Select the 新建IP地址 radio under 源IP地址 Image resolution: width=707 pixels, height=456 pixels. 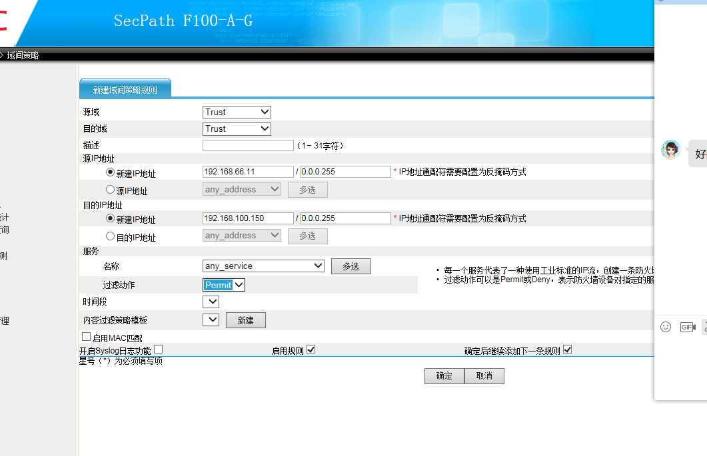pos(110,172)
